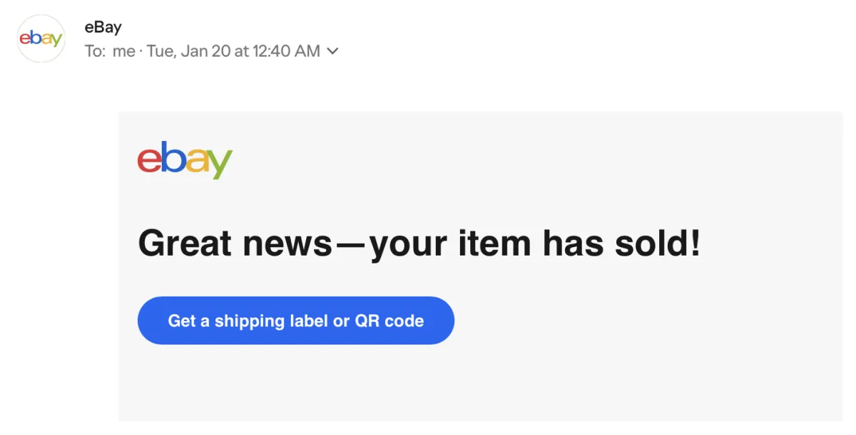
Task: Click the word "item" in the headline
Action: click(x=494, y=243)
